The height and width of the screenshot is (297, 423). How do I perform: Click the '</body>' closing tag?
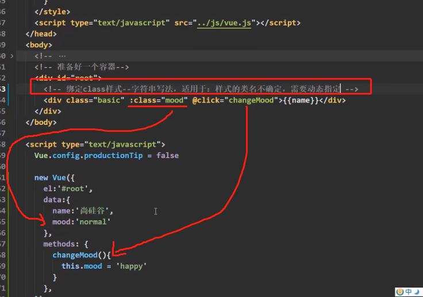41,122
